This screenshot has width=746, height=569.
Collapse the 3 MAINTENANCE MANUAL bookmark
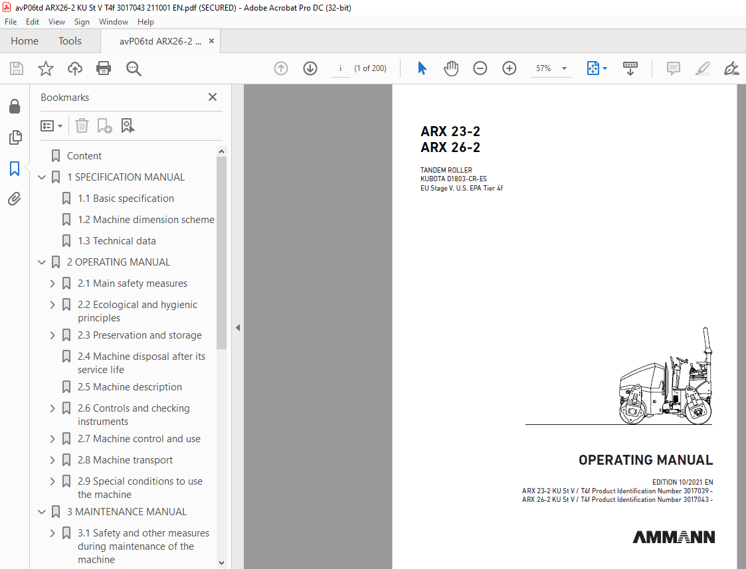coord(42,512)
